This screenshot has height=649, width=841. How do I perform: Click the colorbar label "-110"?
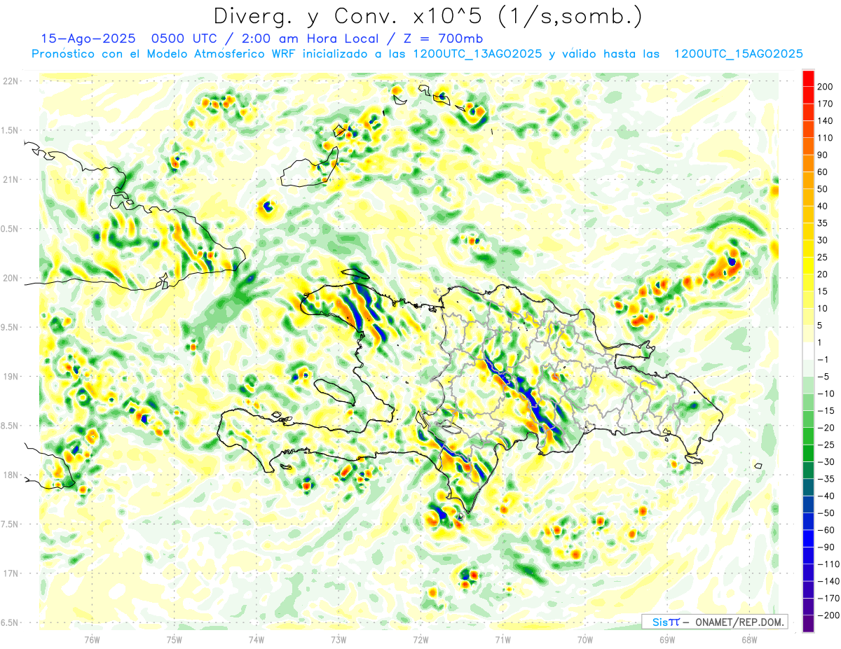pos(828,564)
